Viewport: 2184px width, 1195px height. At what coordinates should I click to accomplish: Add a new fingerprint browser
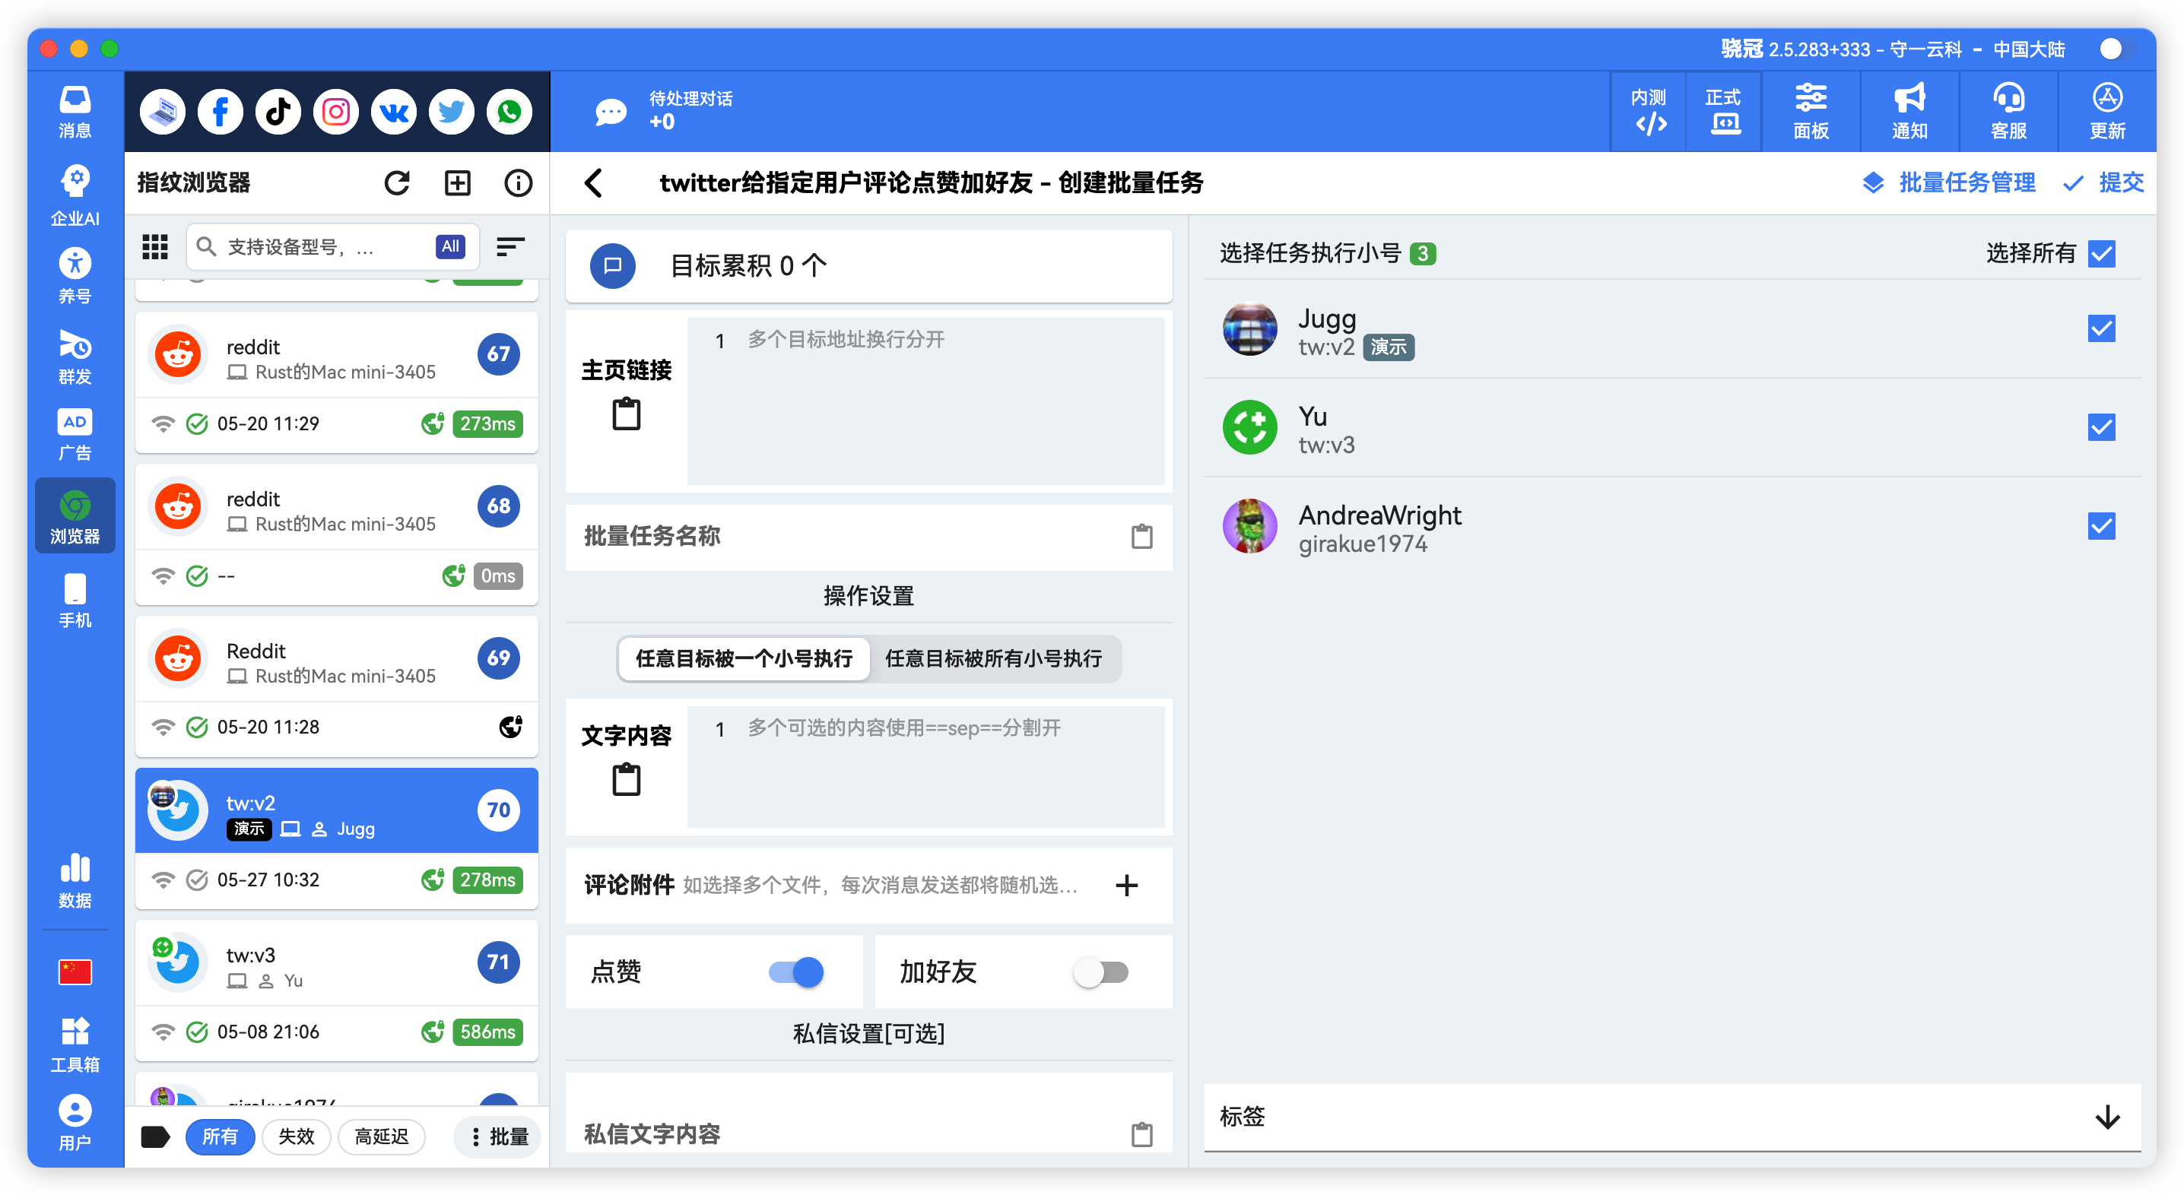458,182
